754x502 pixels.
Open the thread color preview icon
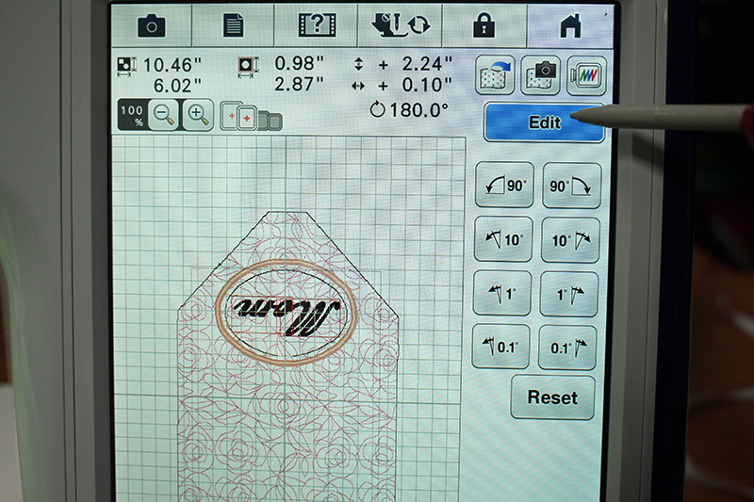click(x=586, y=75)
